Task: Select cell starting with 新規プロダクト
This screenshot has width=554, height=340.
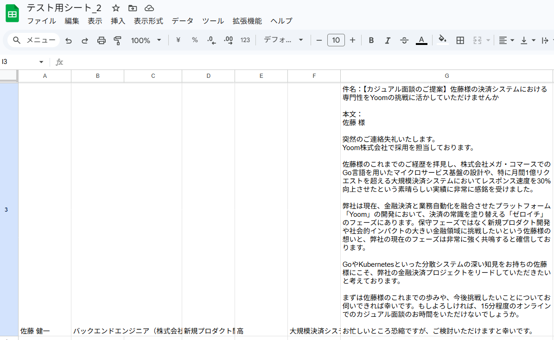Action: 209,209
